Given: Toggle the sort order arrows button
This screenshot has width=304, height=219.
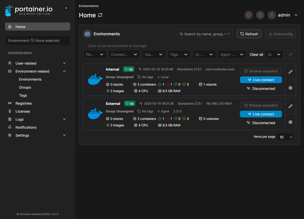Looking at the screenshot, I should (290, 54).
